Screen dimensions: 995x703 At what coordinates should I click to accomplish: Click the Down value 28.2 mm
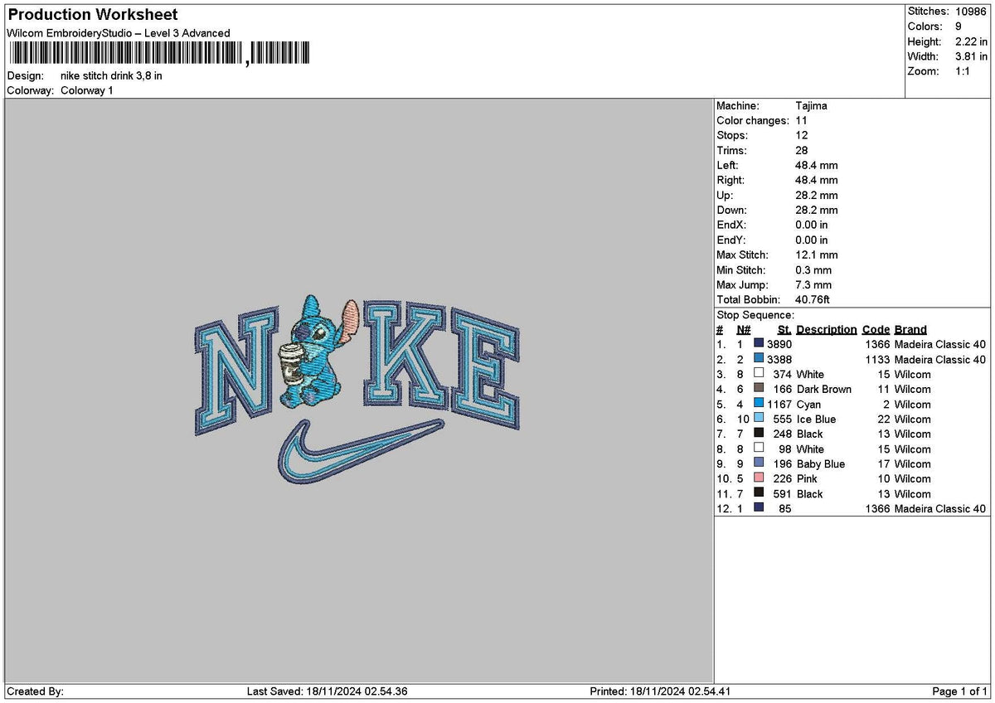[817, 210]
